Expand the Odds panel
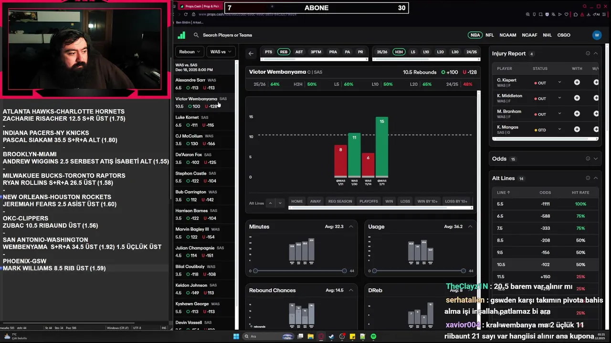Screen dimensions: 611x343 596,159
